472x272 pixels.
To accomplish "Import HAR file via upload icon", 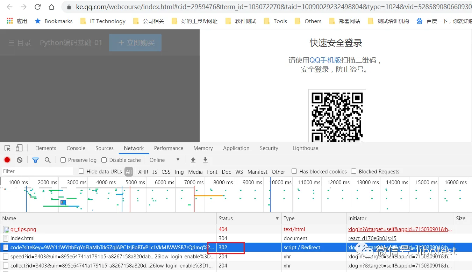I will (x=193, y=160).
